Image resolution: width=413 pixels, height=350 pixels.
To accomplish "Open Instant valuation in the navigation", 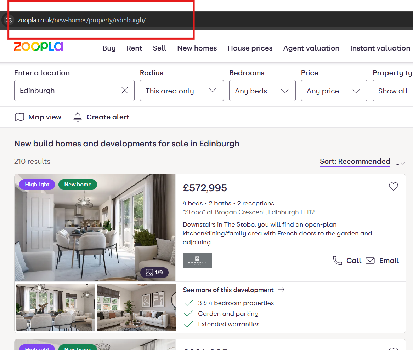I will point(380,48).
